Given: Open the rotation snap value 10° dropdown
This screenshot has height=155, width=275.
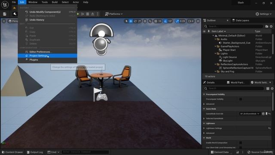Looking at the screenshot, I should pyautogui.click(x=170, y=21).
